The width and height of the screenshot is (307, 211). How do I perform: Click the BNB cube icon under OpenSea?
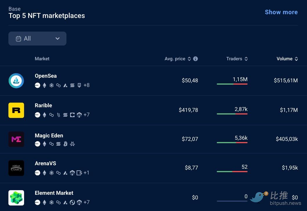click(x=51, y=85)
